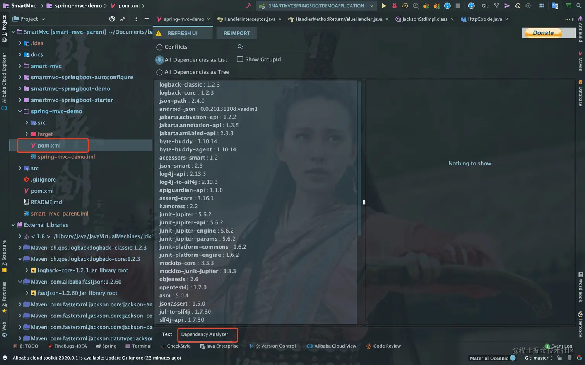Open the Maven tool window on right edge
This screenshot has height=365, width=585.
pos(580,61)
